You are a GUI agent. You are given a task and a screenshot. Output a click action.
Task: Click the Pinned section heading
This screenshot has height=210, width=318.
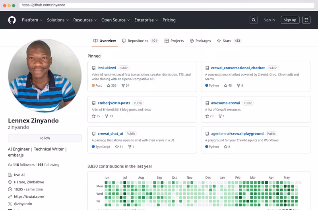[94, 56]
